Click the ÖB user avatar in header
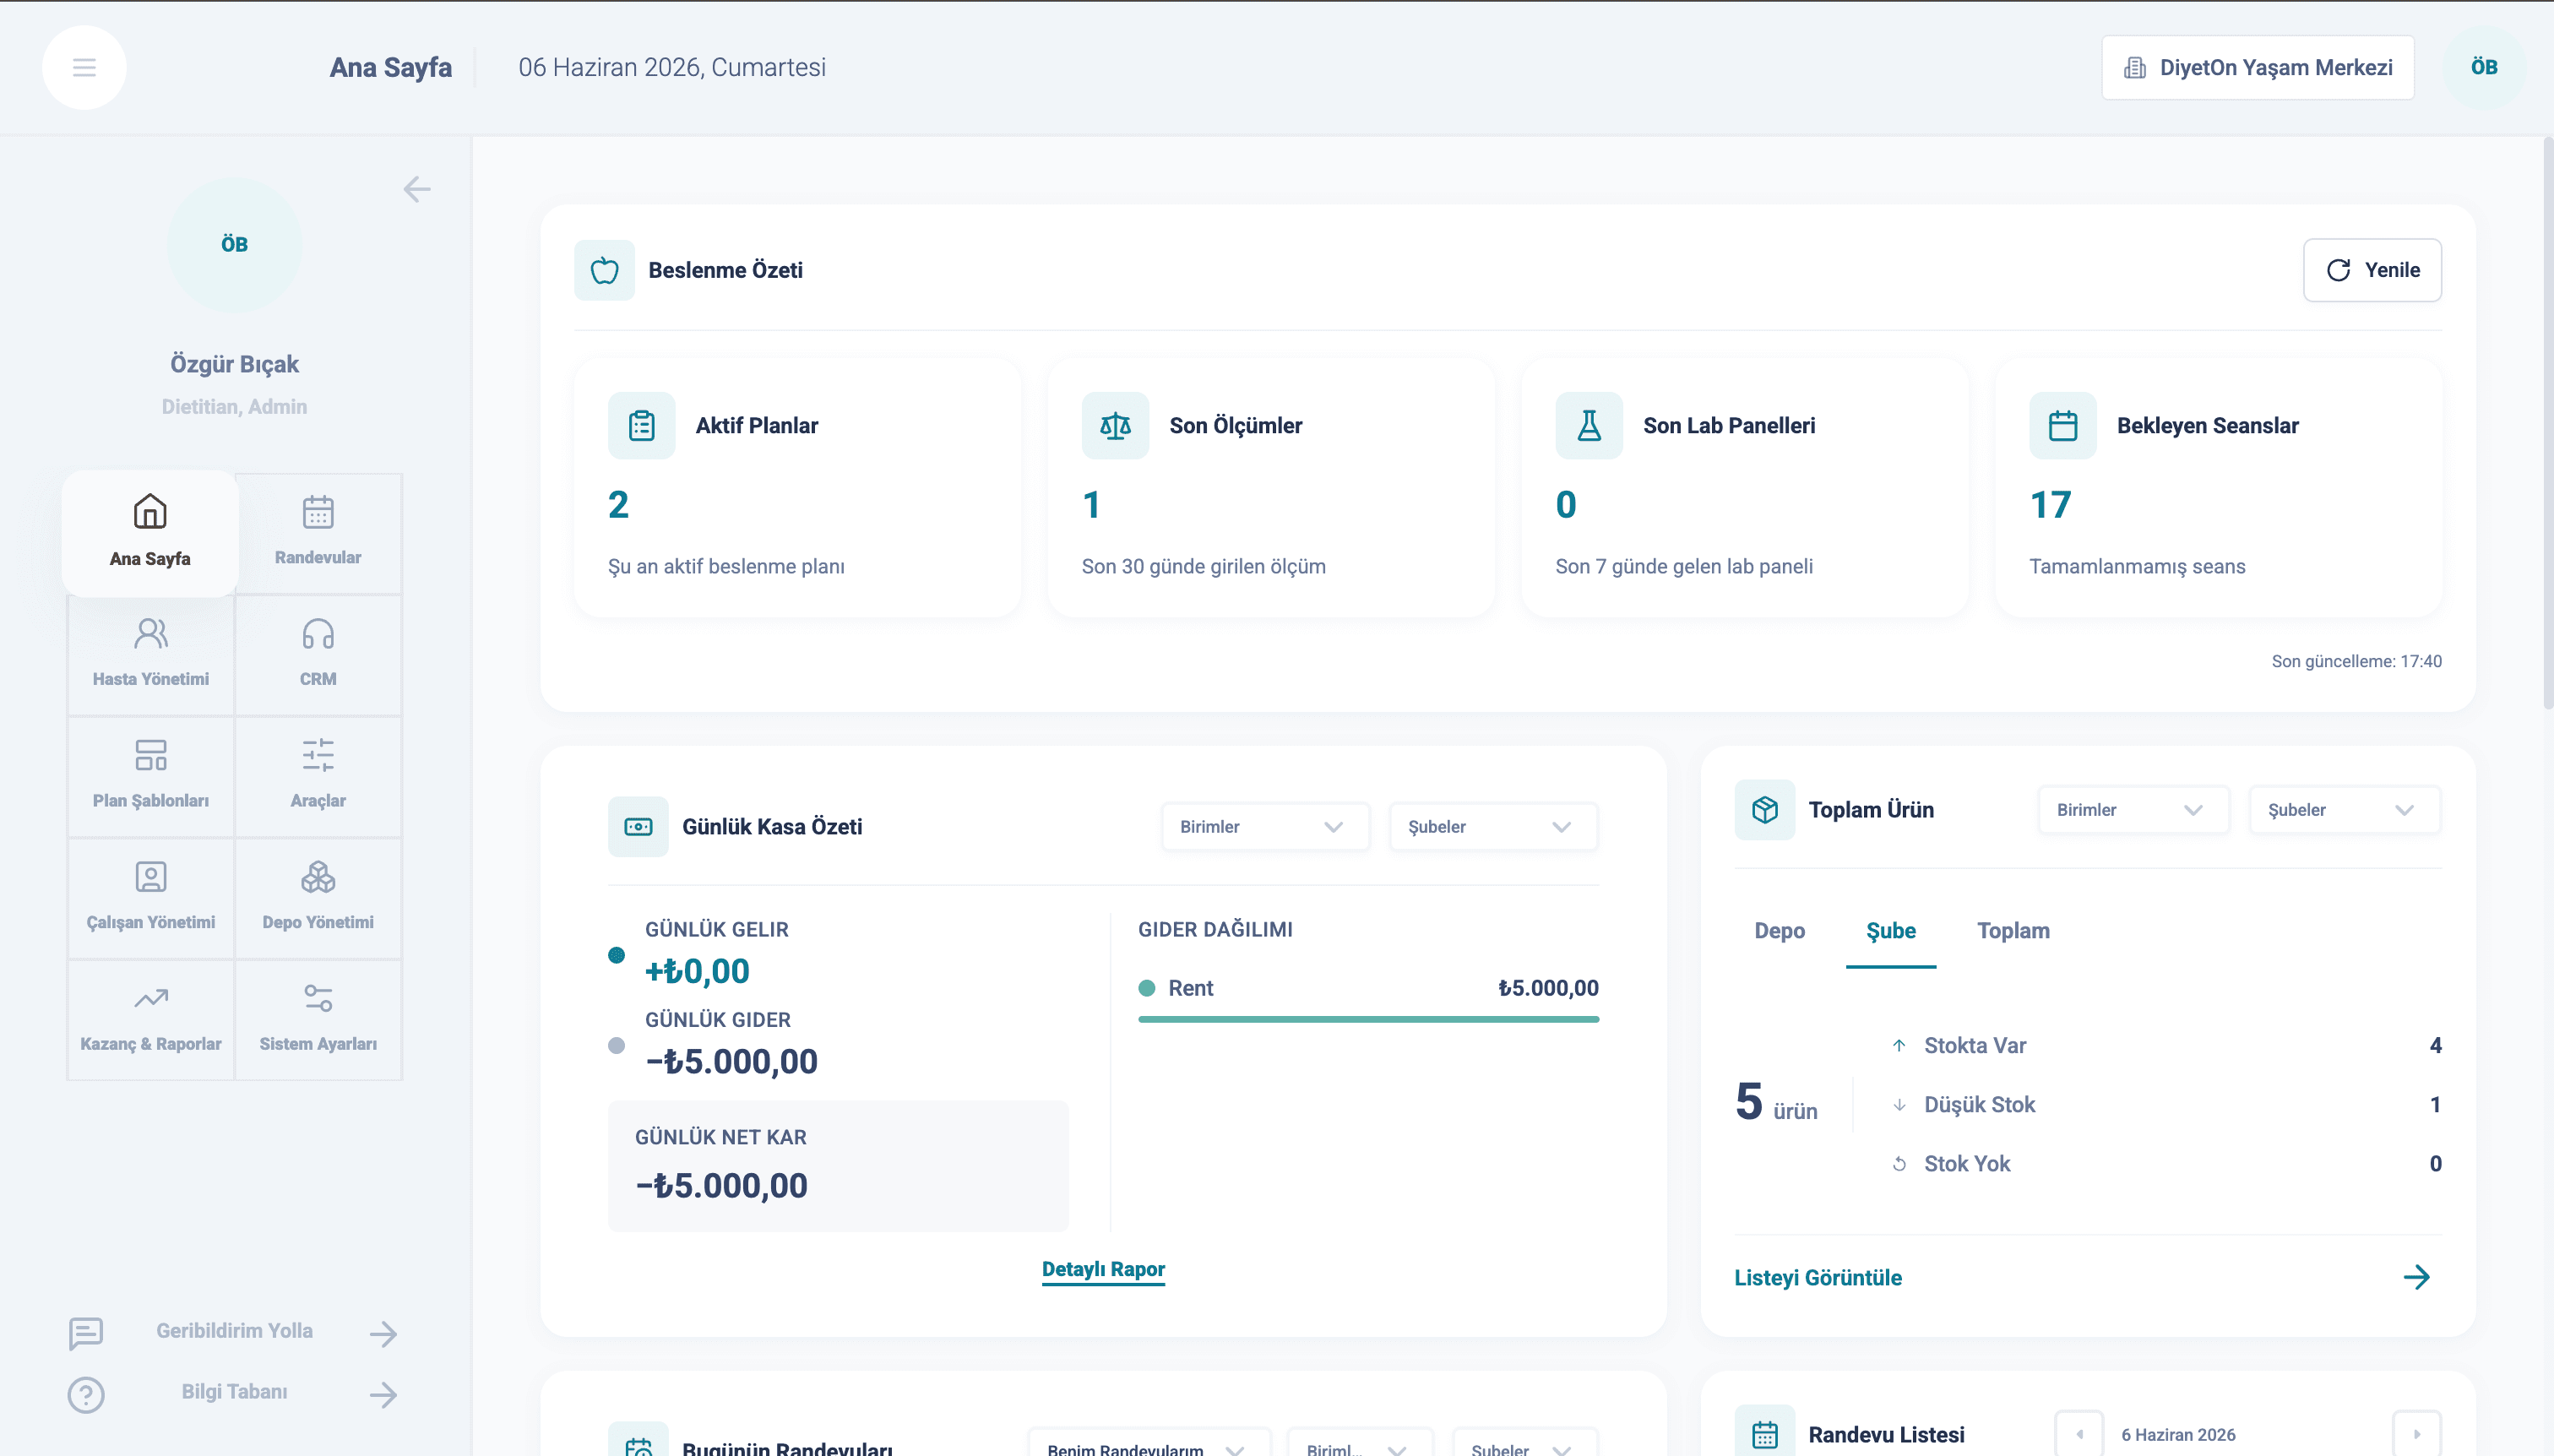Screen dimensions: 2554x1456 pos(2484,67)
